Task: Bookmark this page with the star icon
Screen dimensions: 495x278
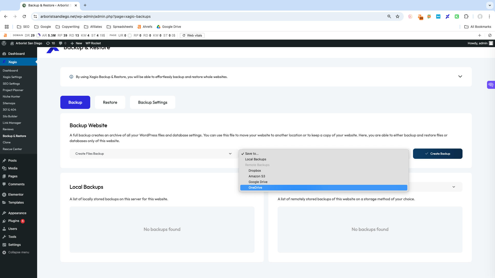Action: coord(398,16)
